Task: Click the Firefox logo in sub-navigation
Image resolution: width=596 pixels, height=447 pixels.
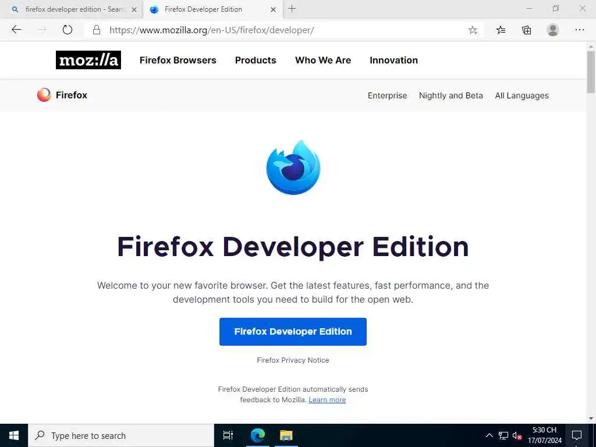Action: (62, 95)
